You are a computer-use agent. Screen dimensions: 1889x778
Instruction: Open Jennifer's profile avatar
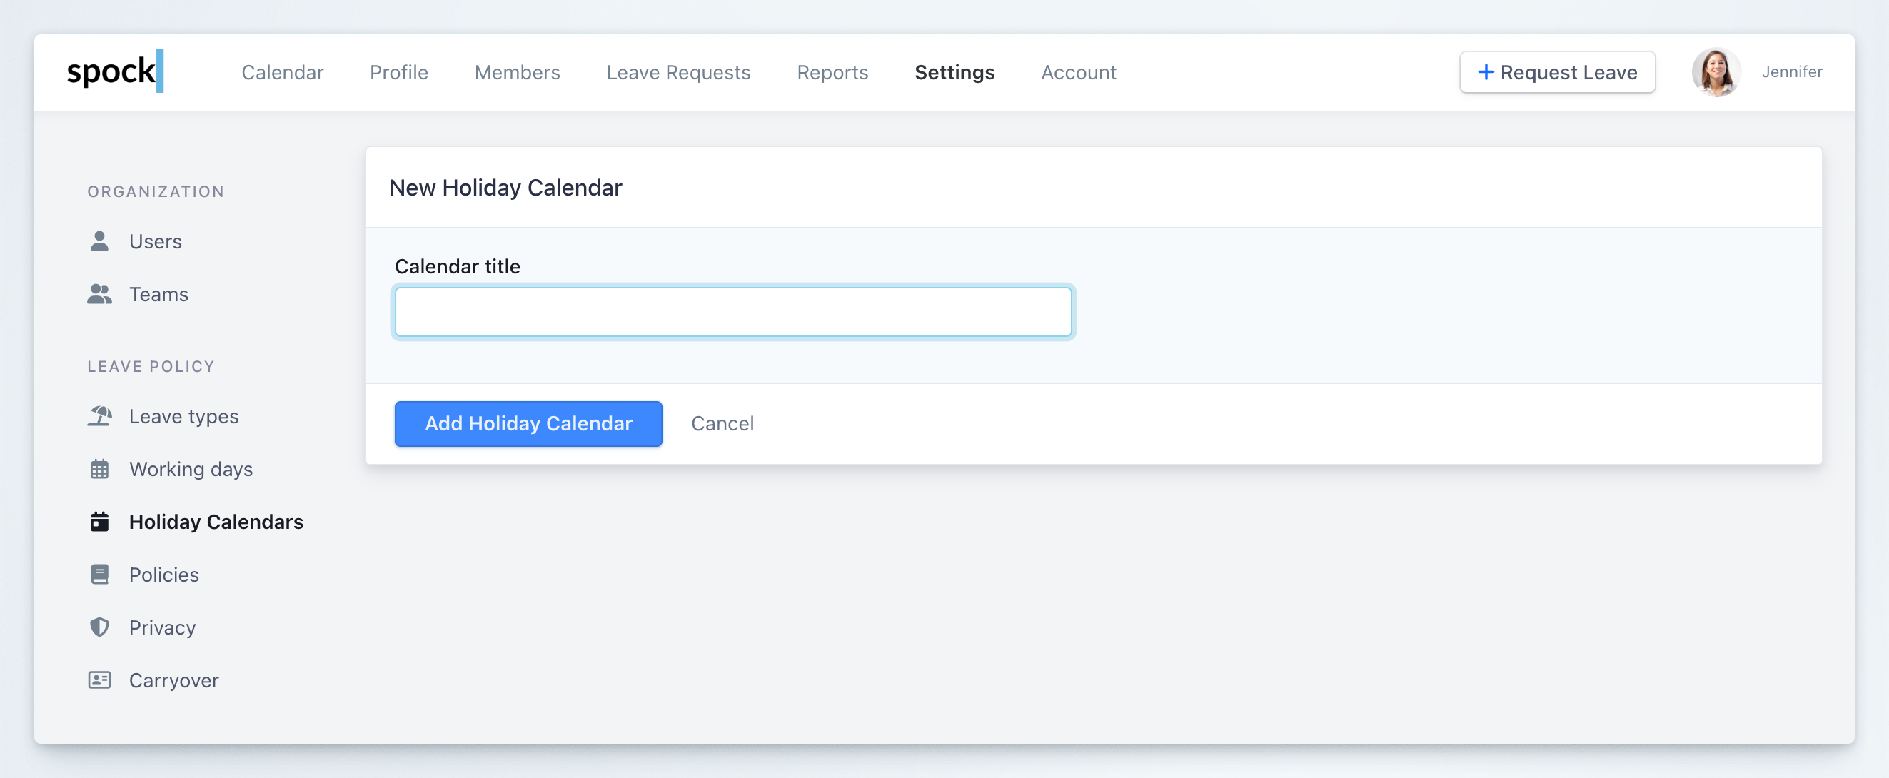(1716, 72)
